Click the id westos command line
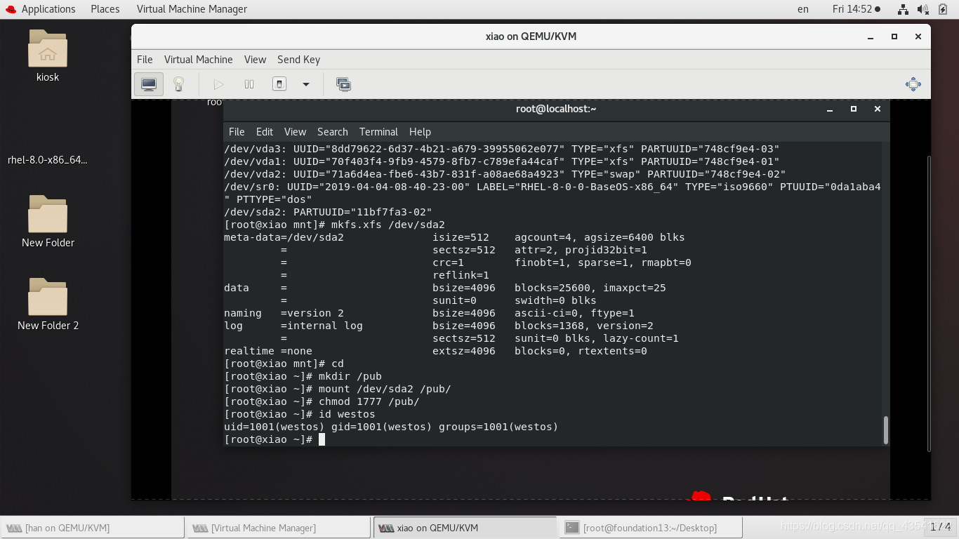The width and height of the screenshot is (959, 539). coord(300,414)
